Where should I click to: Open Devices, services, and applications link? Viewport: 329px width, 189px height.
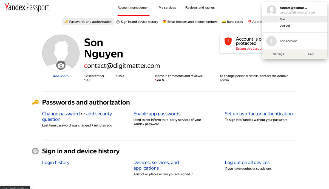(156, 165)
